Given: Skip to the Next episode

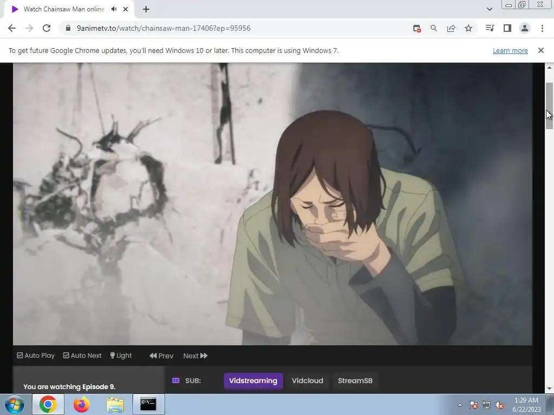Looking at the screenshot, I should point(195,356).
